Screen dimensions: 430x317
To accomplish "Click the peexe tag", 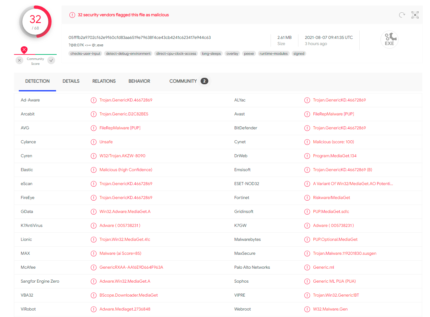I will (x=249, y=54).
